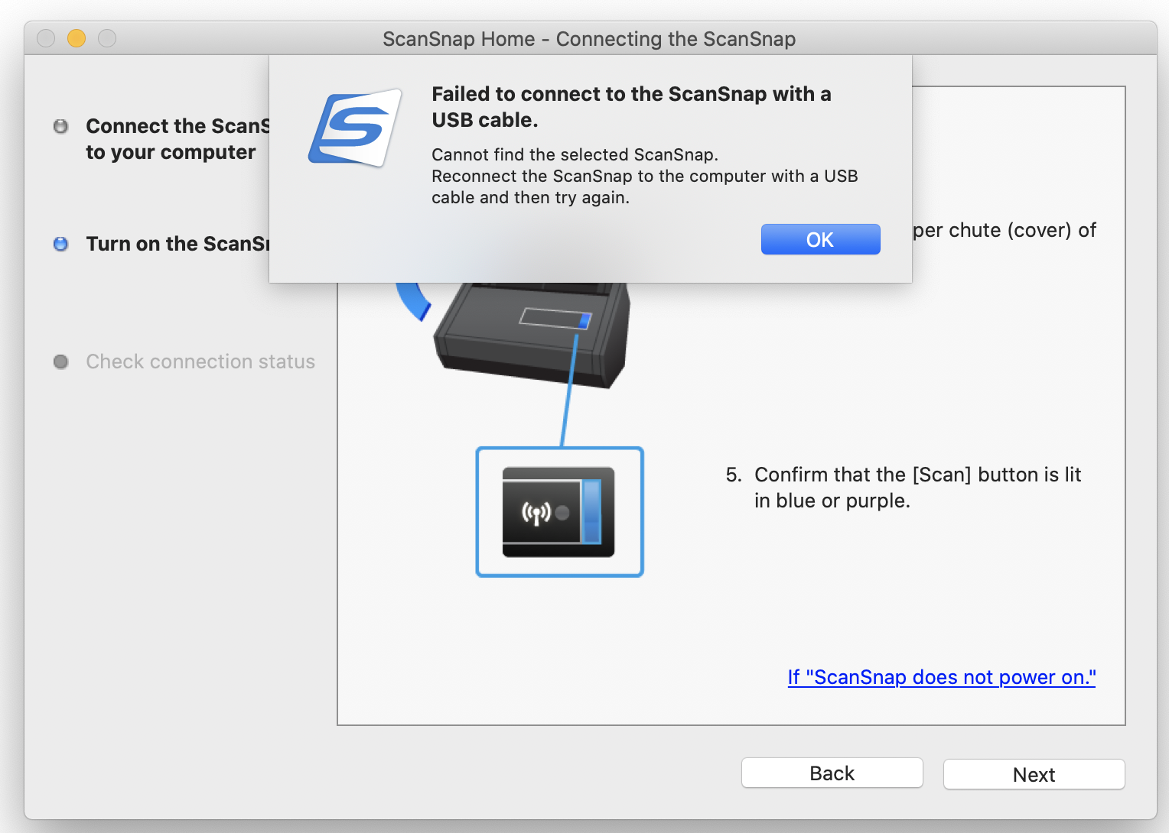1169x833 pixels.
Task: Open the "ScanSnap does not power on" link
Action: point(941,677)
